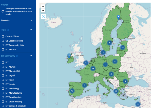This screenshot has height=108, width=152.
Task: Open the cluster of 43 offices
Action: coord(111,74)
